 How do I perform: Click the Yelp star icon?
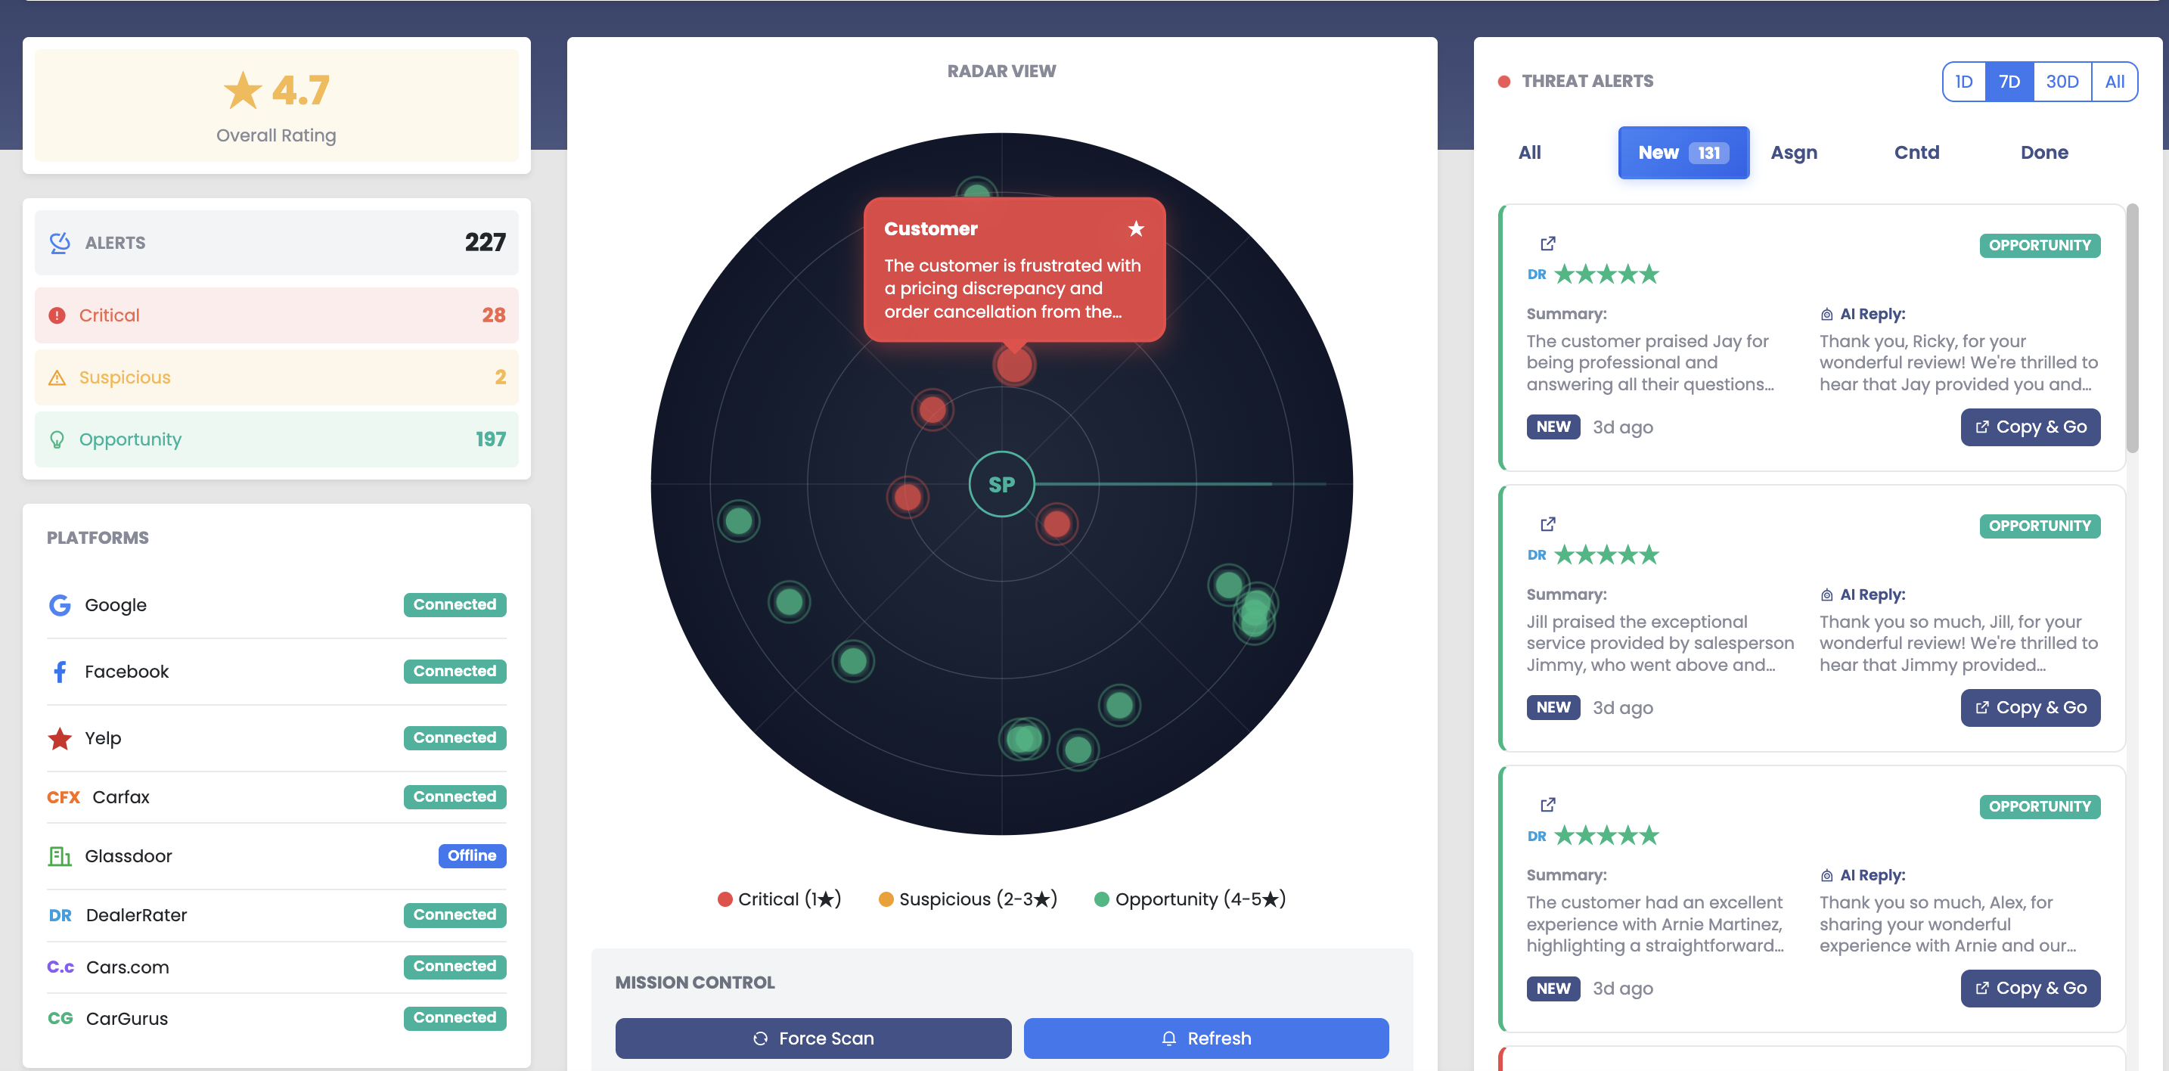[60, 738]
